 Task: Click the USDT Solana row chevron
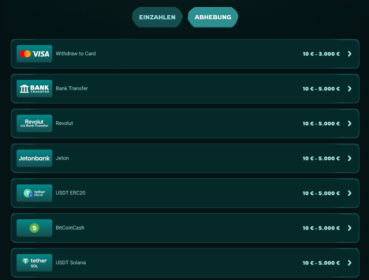[349, 263]
